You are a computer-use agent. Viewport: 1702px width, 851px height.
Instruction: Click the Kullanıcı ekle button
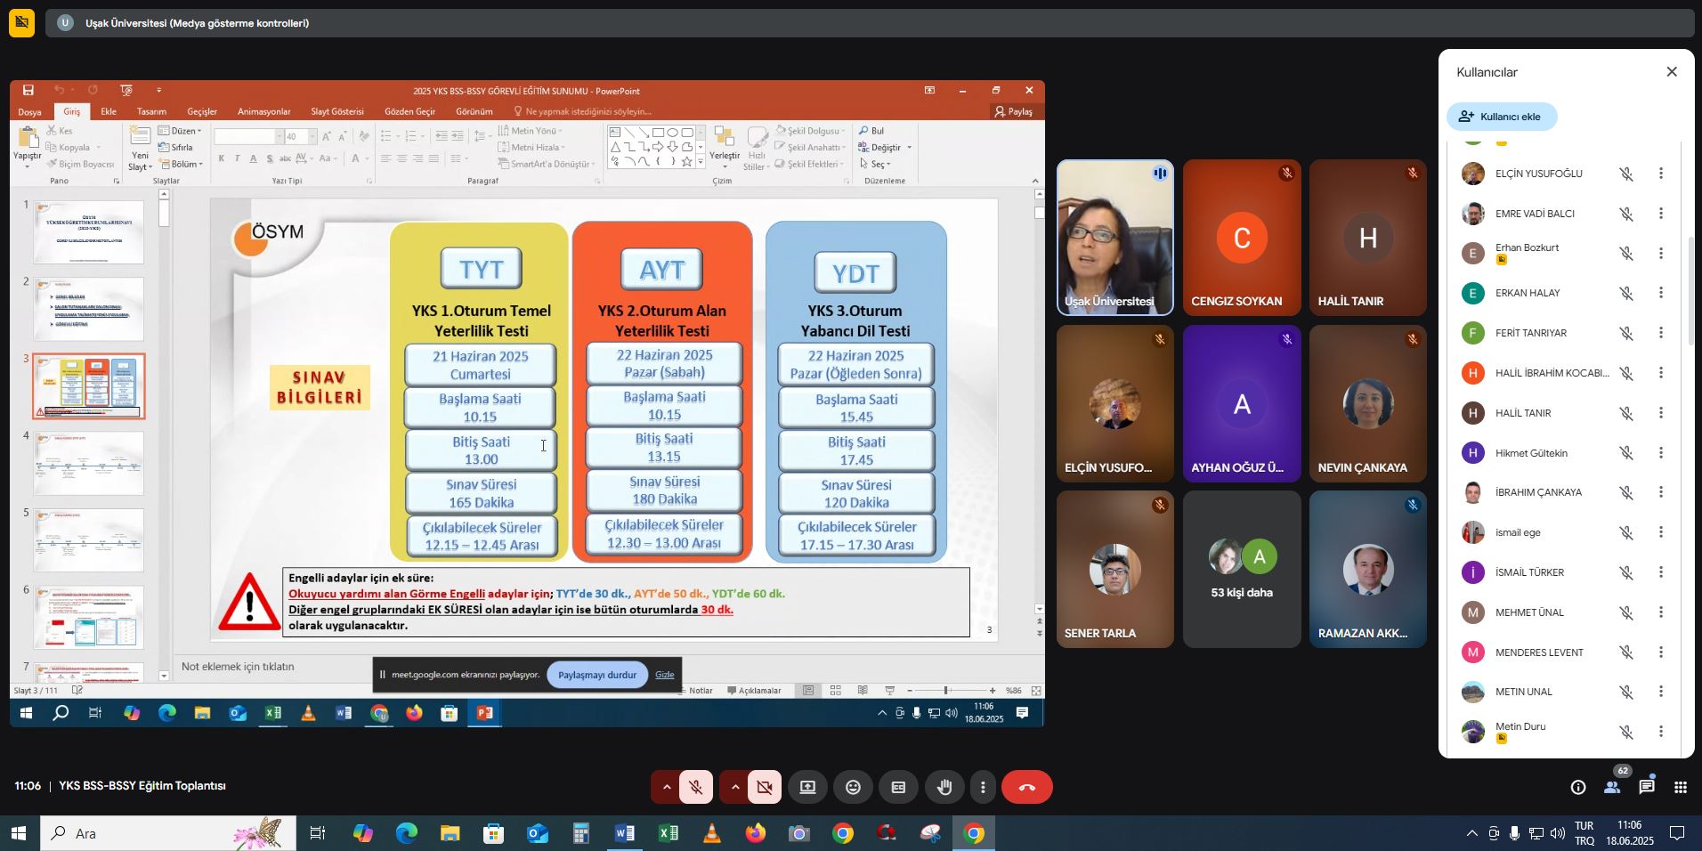coord(1501,117)
